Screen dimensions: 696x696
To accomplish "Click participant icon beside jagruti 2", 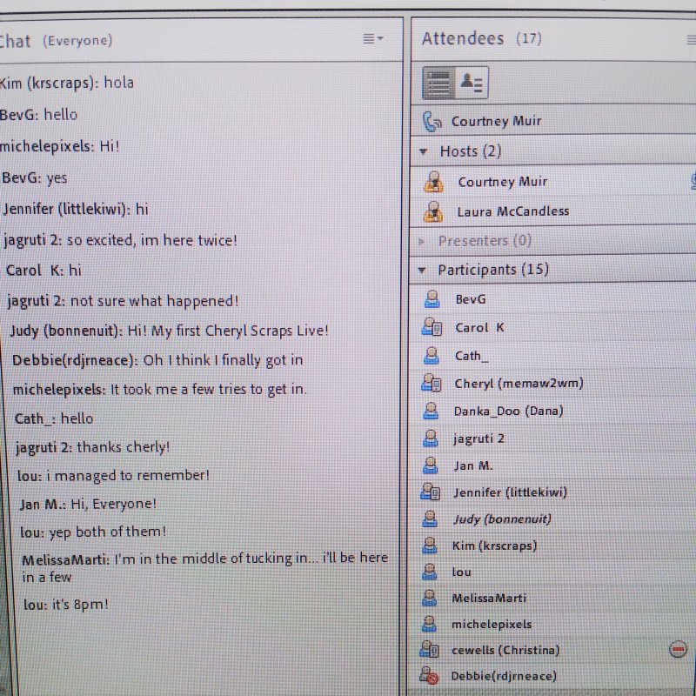I will coord(431,438).
